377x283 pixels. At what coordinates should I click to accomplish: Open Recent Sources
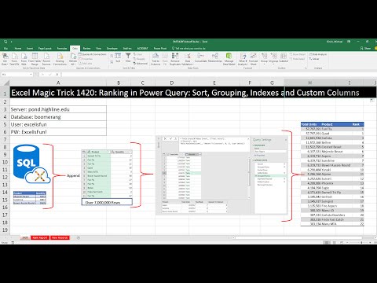46,59
